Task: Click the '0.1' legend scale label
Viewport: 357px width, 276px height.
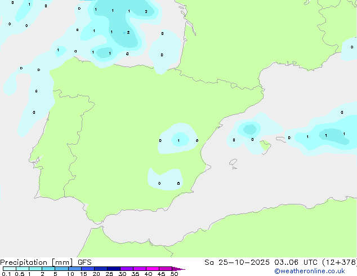Action: 6,274
